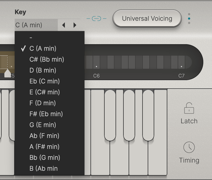
Task: Click the Latch padlock icon
Action: 189,108
